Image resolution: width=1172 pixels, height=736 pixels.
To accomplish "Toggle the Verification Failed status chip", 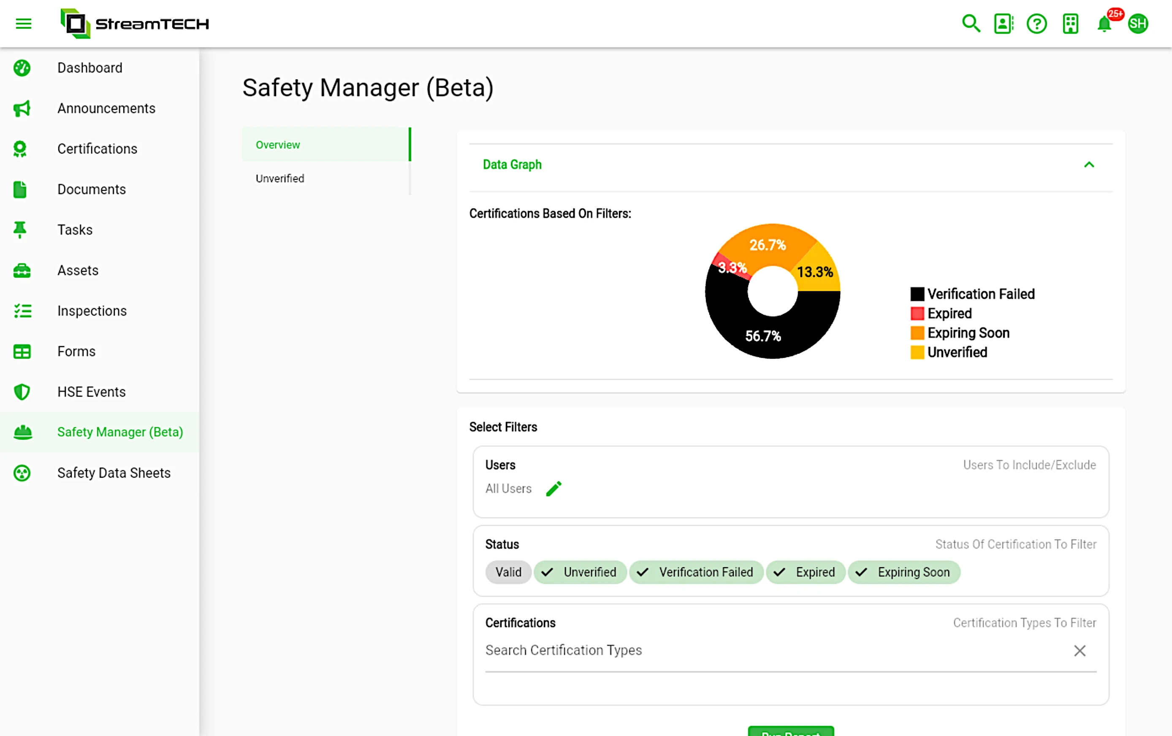I will point(696,572).
